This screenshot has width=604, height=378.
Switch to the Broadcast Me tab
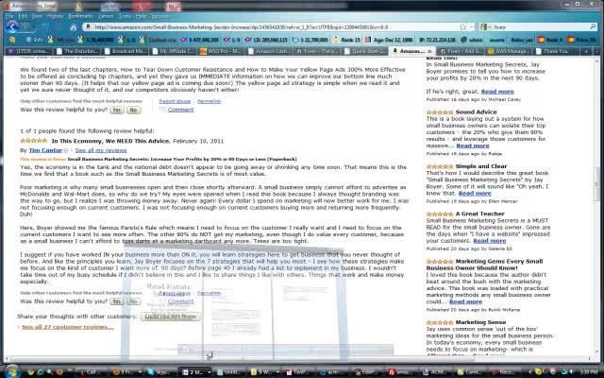[x=126, y=51]
